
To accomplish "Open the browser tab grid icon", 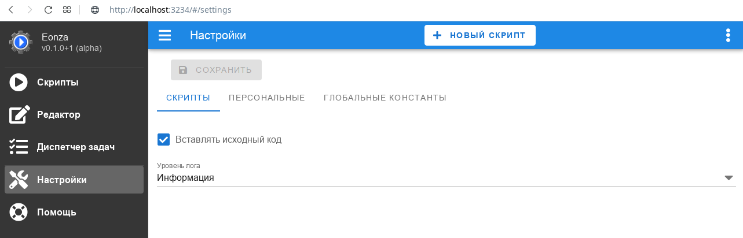I will (x=67, y=10).
